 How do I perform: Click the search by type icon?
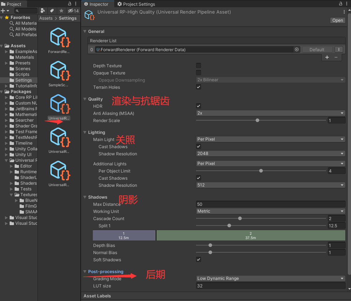(43, 11)
